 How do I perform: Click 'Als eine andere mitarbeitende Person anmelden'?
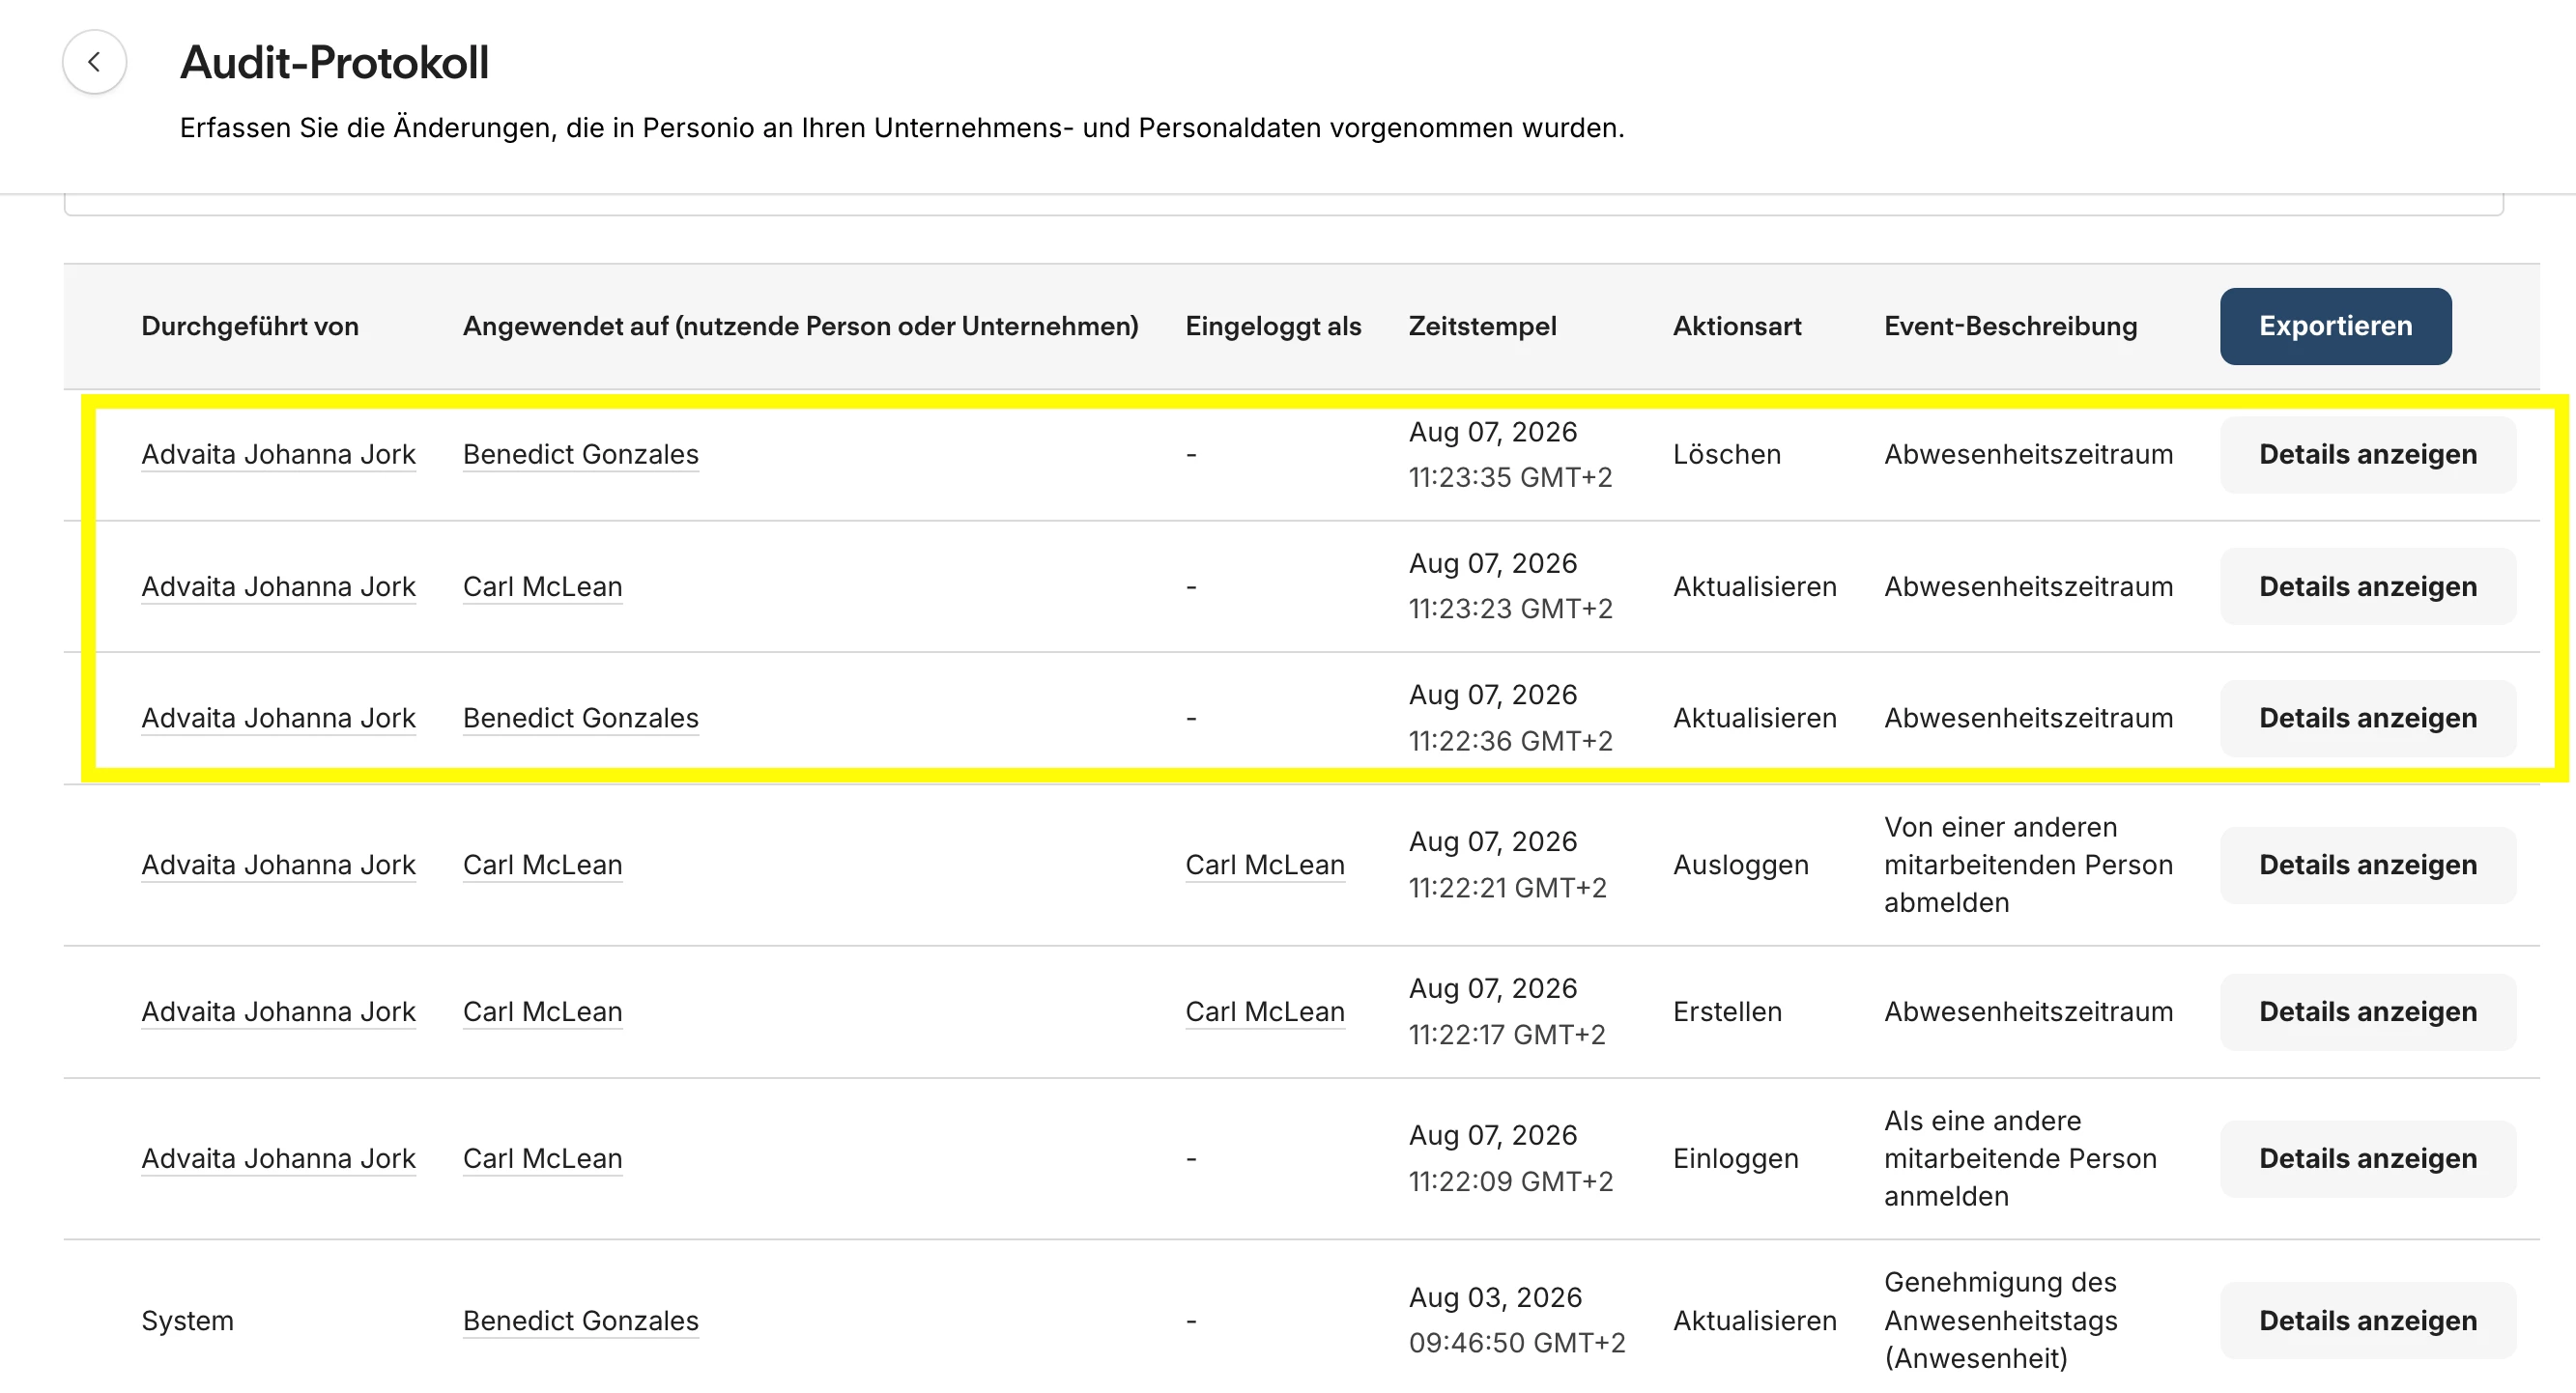tap(2020, 1159)
